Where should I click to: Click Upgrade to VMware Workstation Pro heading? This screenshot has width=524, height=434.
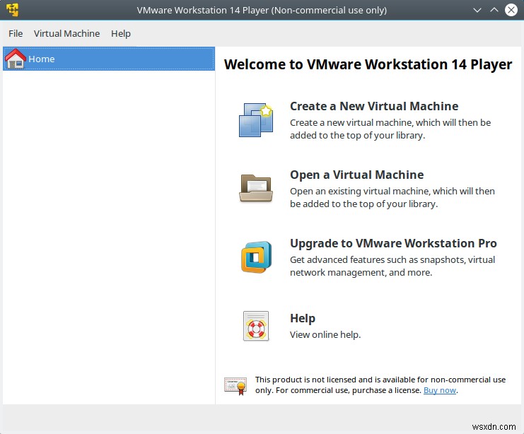click(x=393, y=243)
